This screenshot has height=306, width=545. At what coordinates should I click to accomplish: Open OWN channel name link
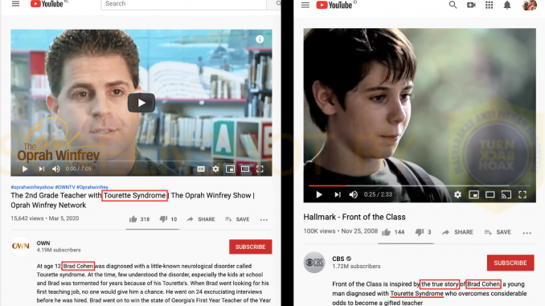43,243
